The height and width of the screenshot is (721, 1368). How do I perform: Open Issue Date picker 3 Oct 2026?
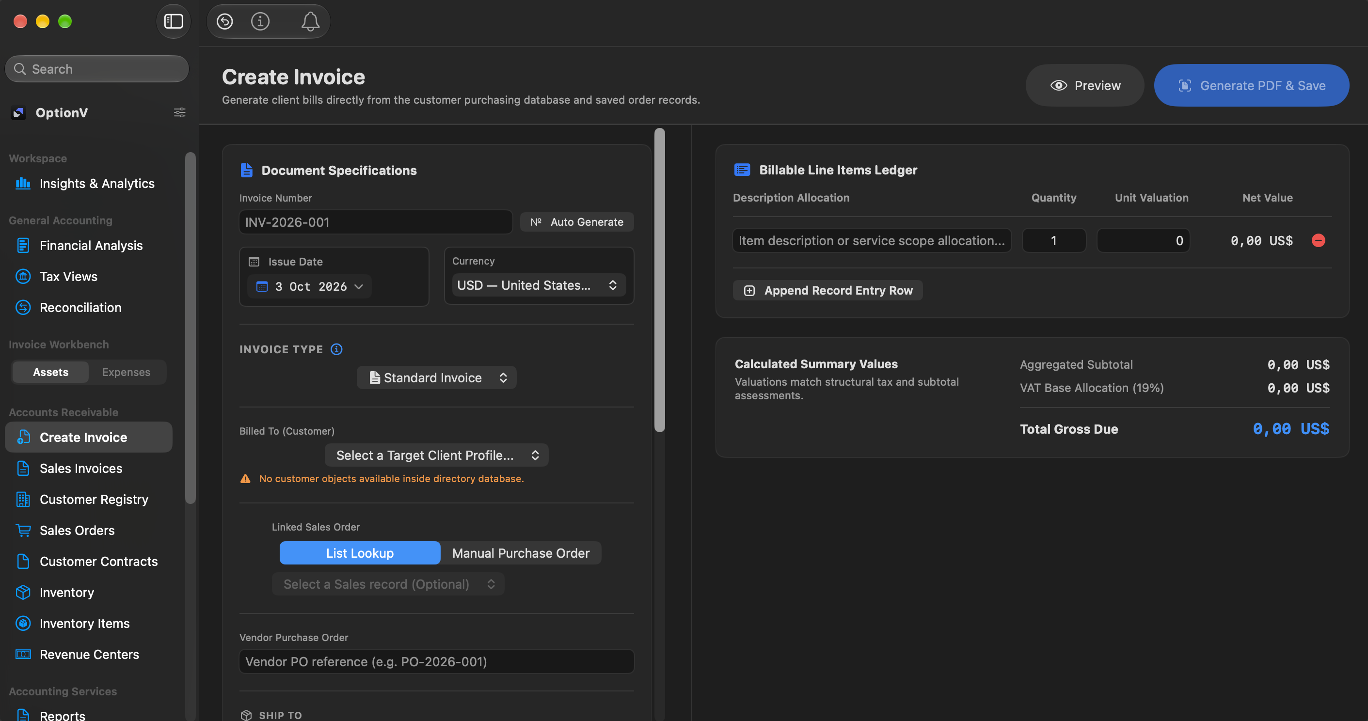click(x=310, y=287)
